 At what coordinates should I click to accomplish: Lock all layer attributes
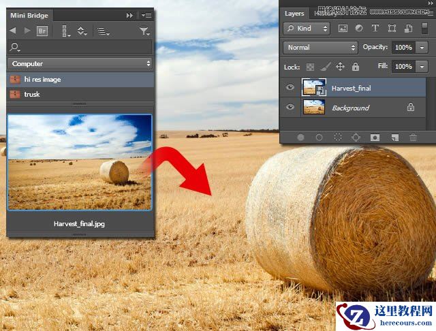point(356,67)
